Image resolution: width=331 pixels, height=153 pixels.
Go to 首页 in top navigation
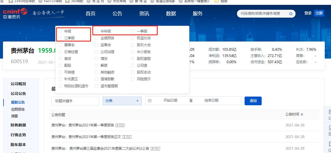click(x=90, y=14)
